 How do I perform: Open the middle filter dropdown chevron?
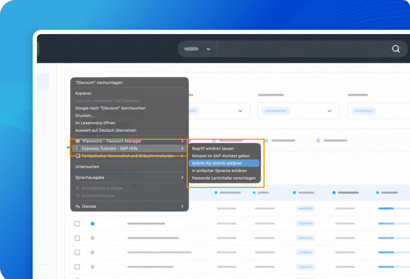pos(329,111)
